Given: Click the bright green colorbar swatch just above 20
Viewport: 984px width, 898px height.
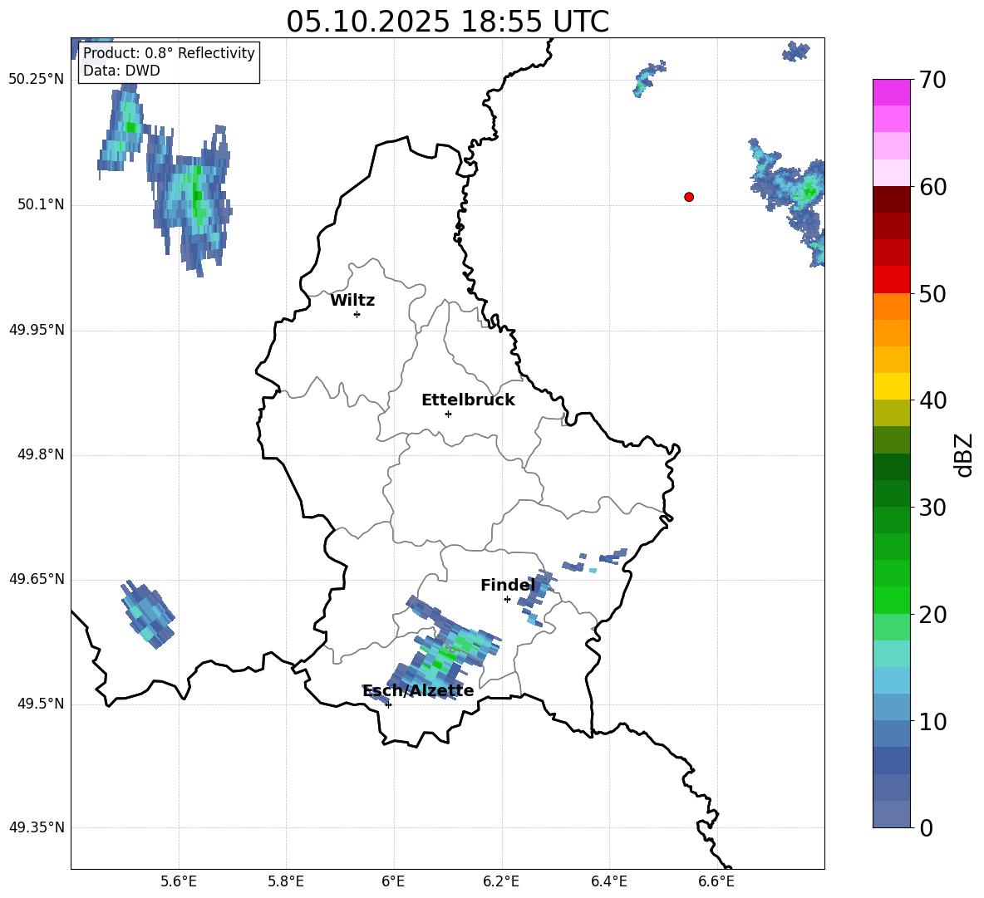Looking at the screenshot, I should 891,601.
